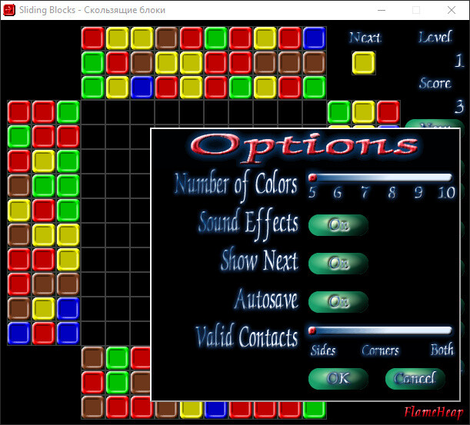Click brown block in left group's sixth row

click(x=19, y=235)
